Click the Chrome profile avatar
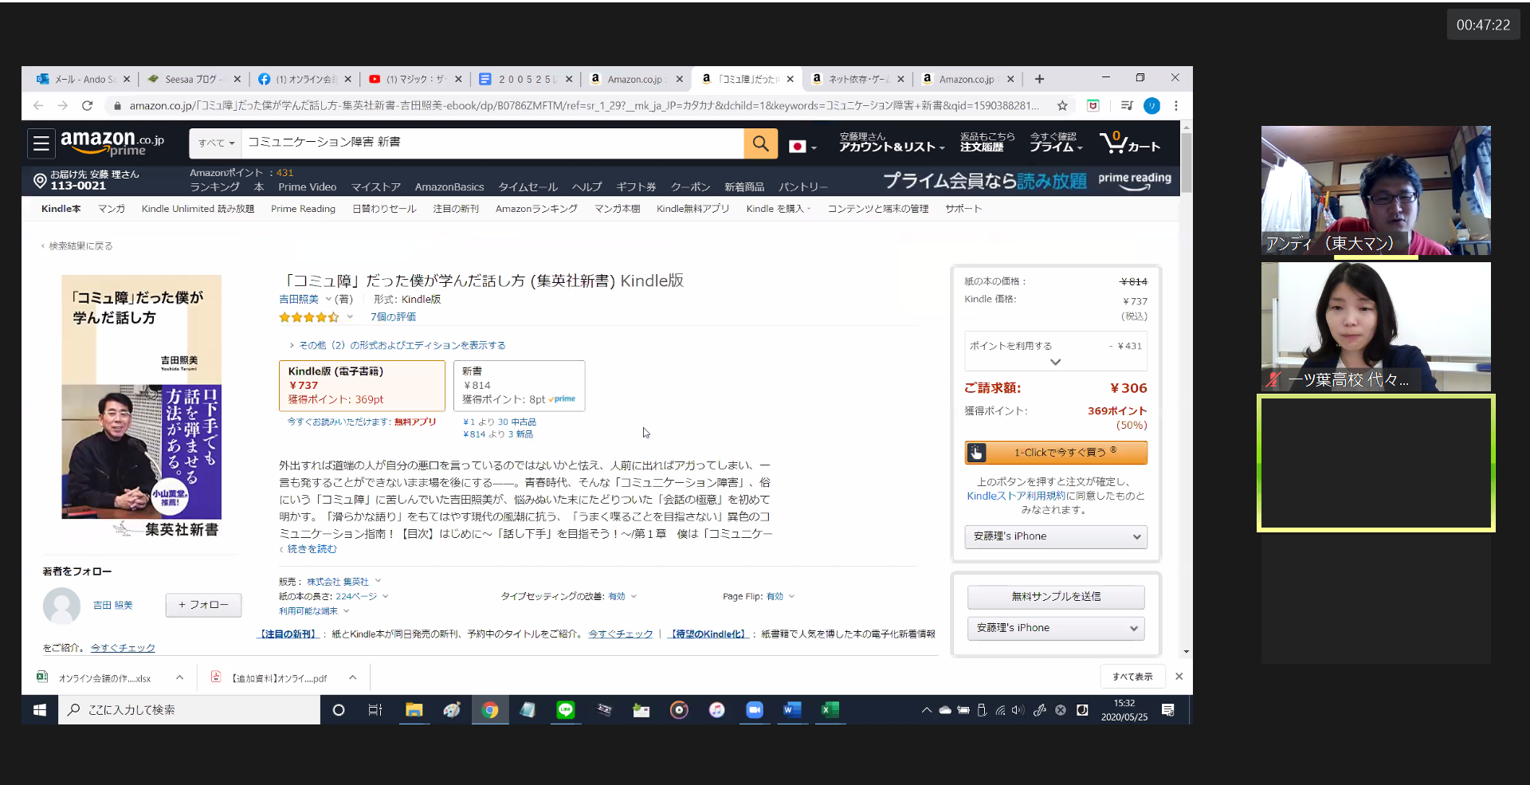 tap(1151, 105)
